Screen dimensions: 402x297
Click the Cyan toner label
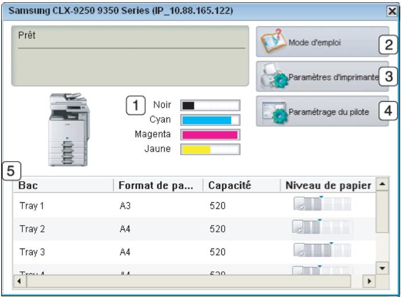tap(160, 119)
